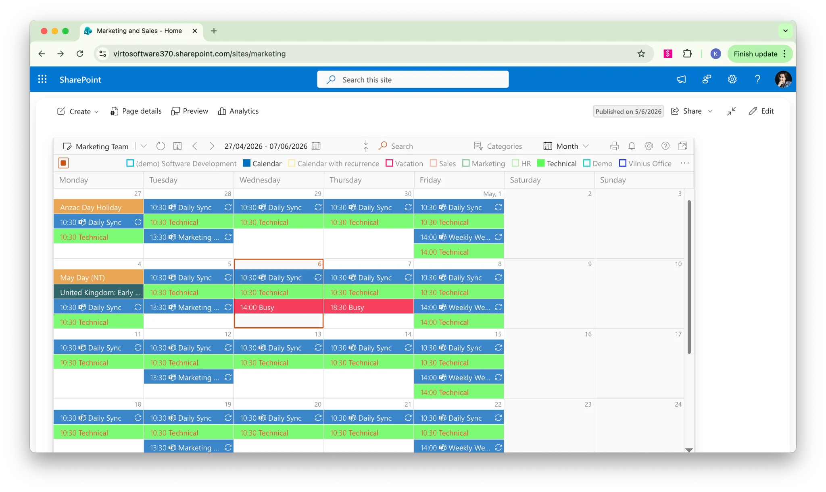826x492 pixels.
Task: Toggle the Marketing calendar checkbox
Action: coord(466,163)
